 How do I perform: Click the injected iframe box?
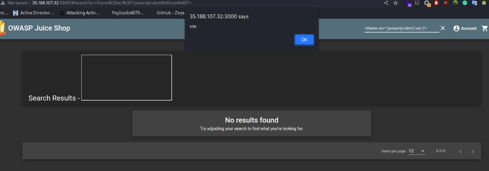click(127, 78)
